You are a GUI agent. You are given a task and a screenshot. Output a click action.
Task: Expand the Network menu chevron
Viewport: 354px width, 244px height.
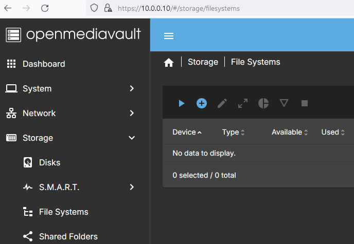click(132, 113)
